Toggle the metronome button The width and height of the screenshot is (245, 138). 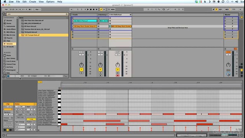pos(30,9)
